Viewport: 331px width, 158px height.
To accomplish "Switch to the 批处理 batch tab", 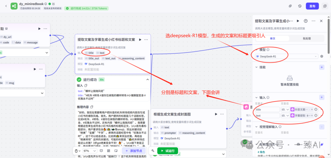I will [x=307, y=38].
